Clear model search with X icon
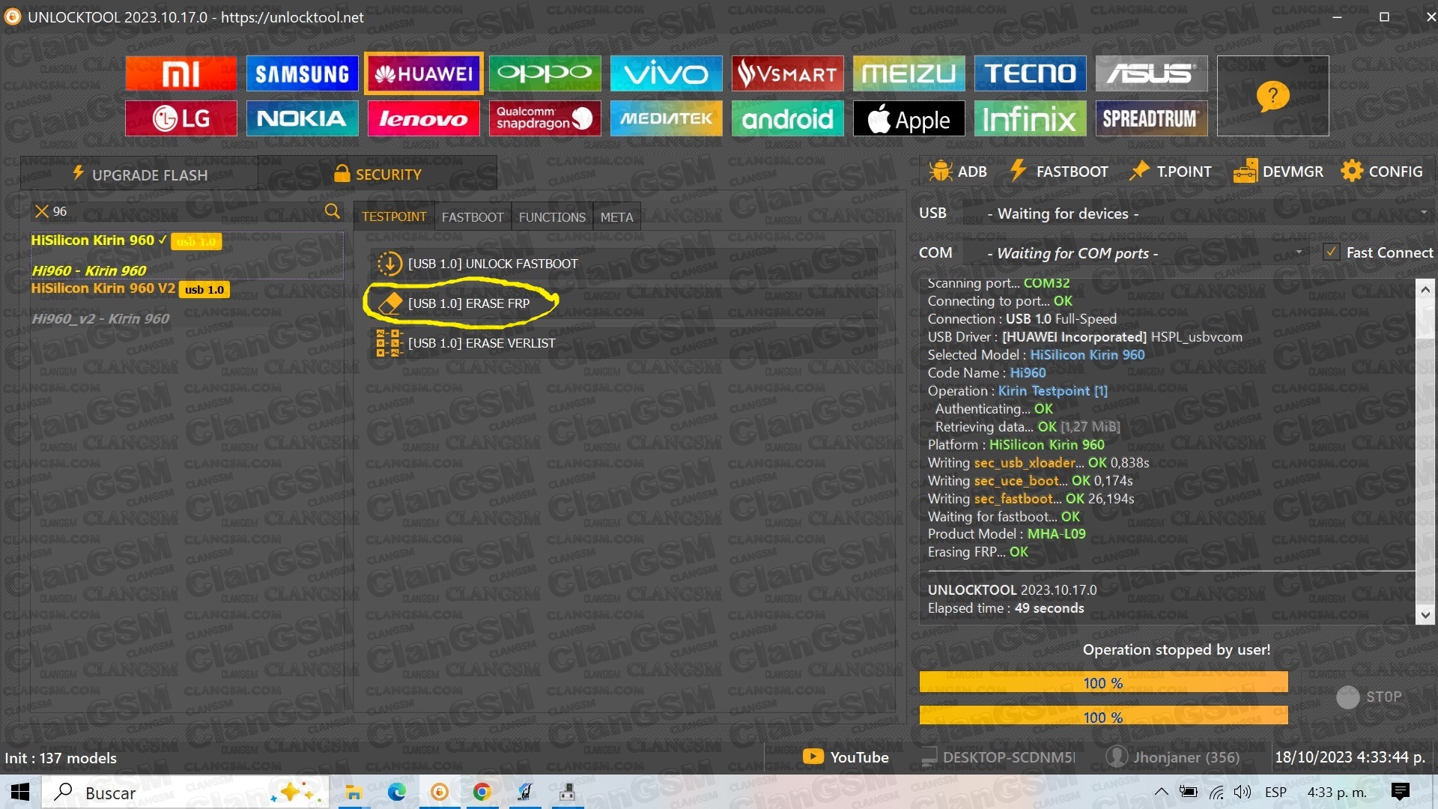Screen dimensions: 1438x809 42,211
